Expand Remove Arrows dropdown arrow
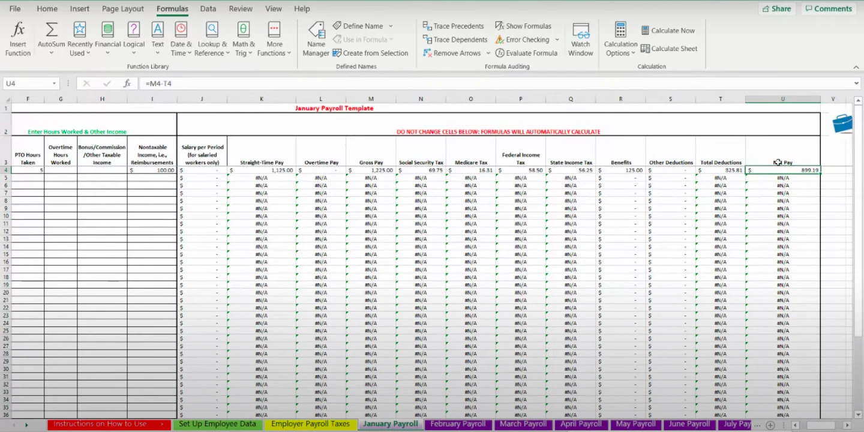Viewport: 864px width, 432px height. tap(487, 53)
